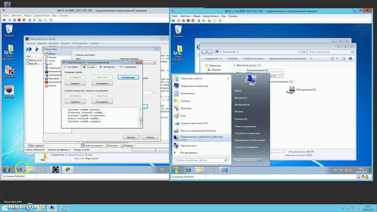Click Internet Explorer on Win7 taskbar

pyautogui.click(x=19, y=170)
